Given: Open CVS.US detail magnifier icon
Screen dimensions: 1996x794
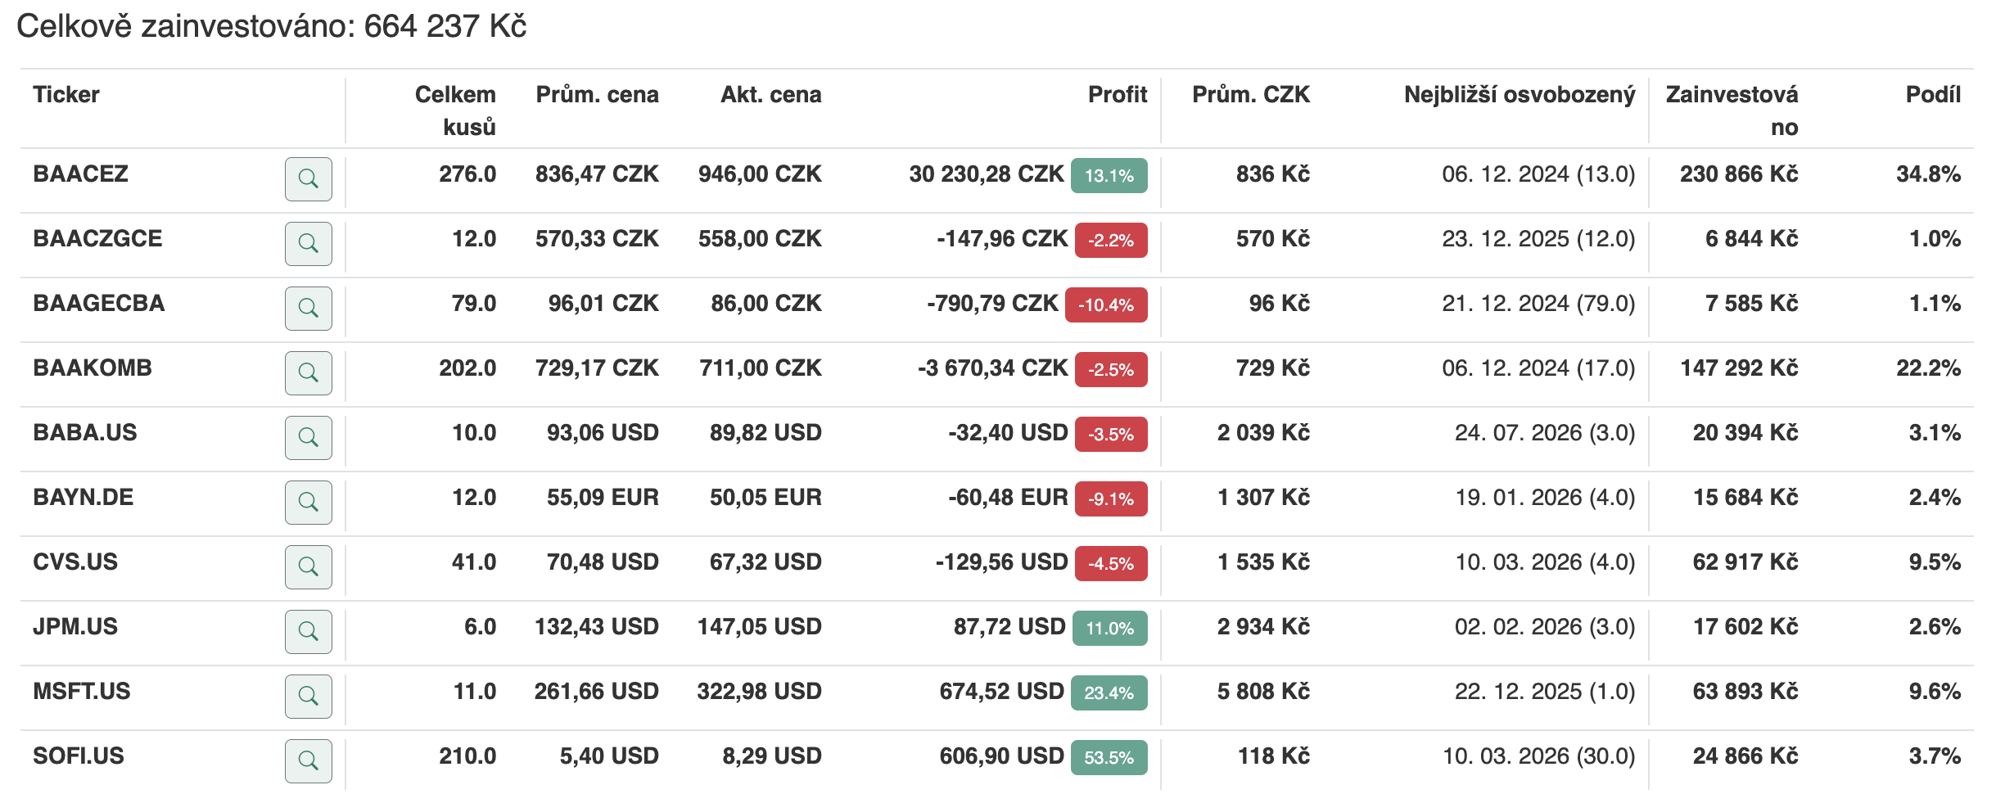Looking at the screenshot, I should pyautogui.click(x=308, y=566).
